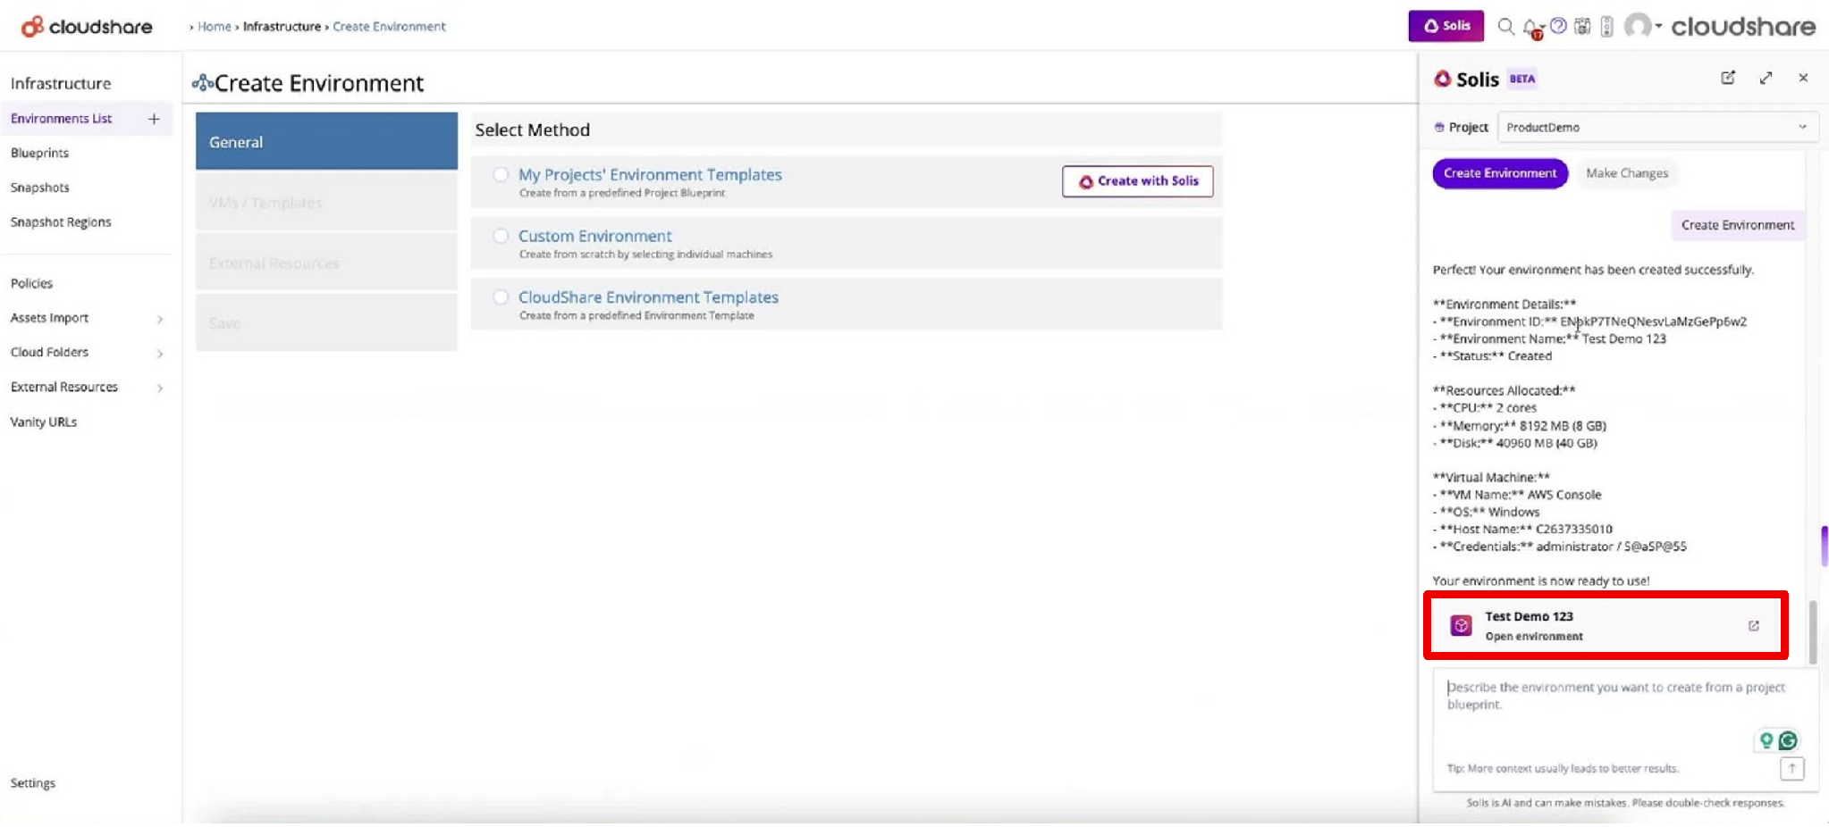The height and width of the screenshot is (827, 1829).
Task: Open the Project dropdown showing ProductDemo
Action: pyautogui.click(x=1656, y=127)
